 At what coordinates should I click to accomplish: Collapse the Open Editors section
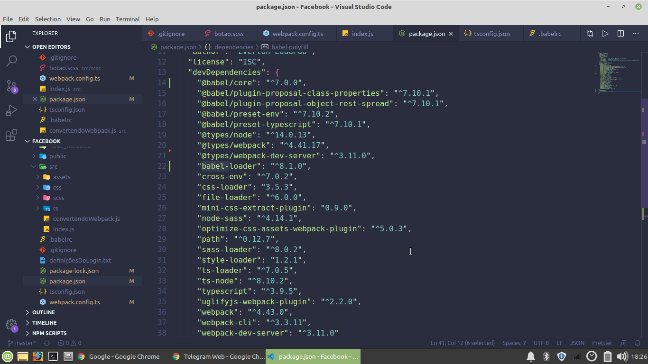(82, 47)
